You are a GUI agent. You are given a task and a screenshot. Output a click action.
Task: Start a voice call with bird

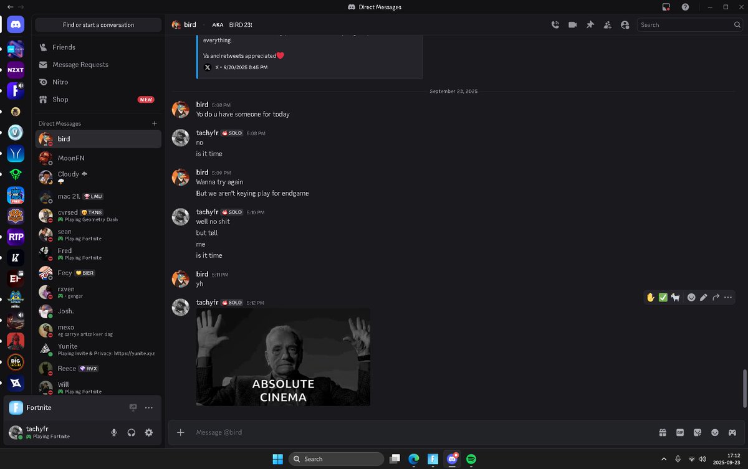tap(555, 25)
